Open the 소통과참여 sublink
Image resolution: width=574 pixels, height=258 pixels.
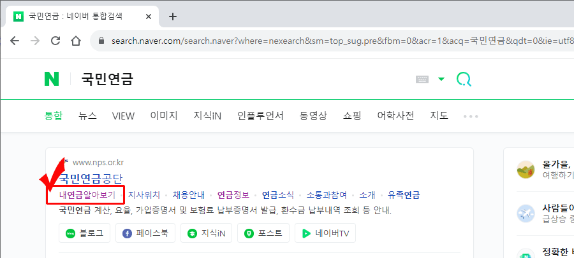tap(327, 195)
